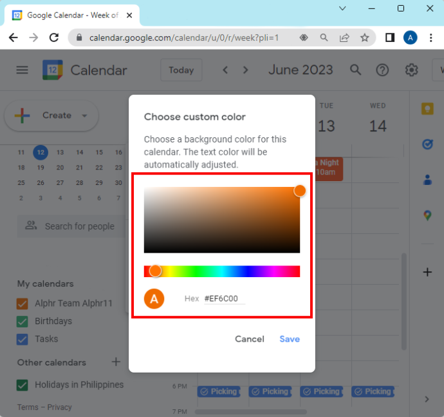Open Contacts icon in side panel
This screenshot has height=417, width=444.
[427, 180]
